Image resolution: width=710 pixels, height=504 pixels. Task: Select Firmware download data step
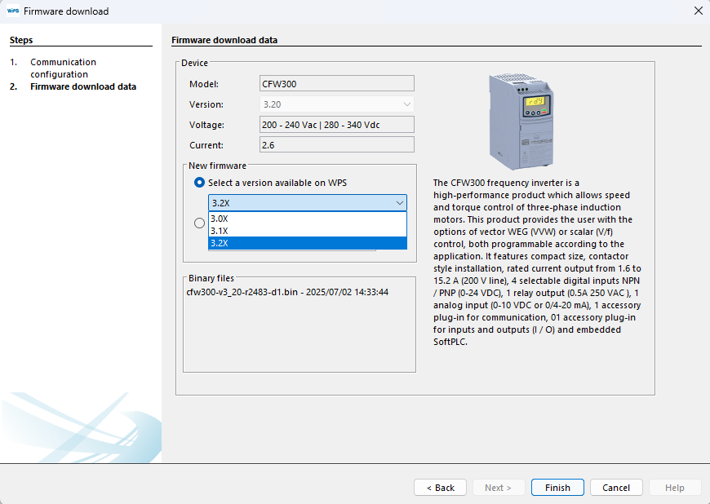pos(83,86)
